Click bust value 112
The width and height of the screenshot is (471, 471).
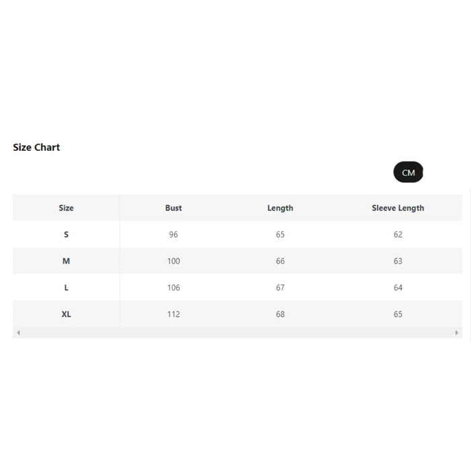coord(174,314)
